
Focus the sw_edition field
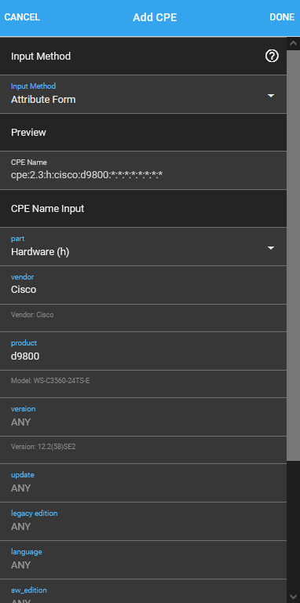click(x=143, y=591)
